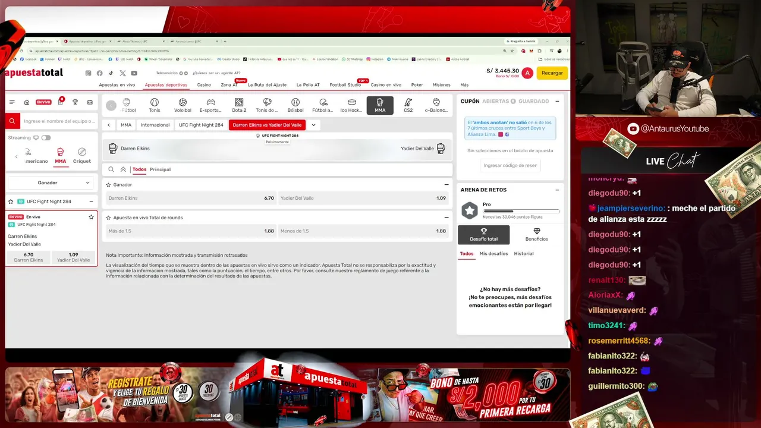Open the trophy icon in sidebar toolbar
The image size is (761, 428).
75,102
